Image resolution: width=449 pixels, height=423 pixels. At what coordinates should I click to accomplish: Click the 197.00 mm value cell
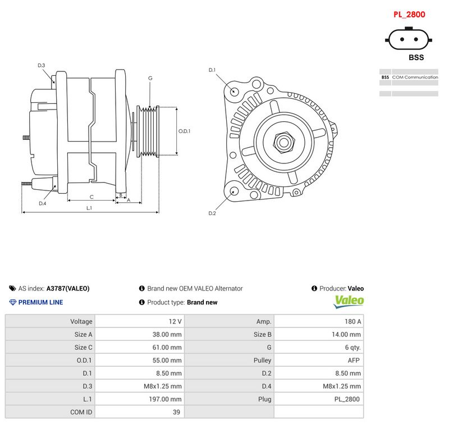pyautogui.click(x=139, y=399)
